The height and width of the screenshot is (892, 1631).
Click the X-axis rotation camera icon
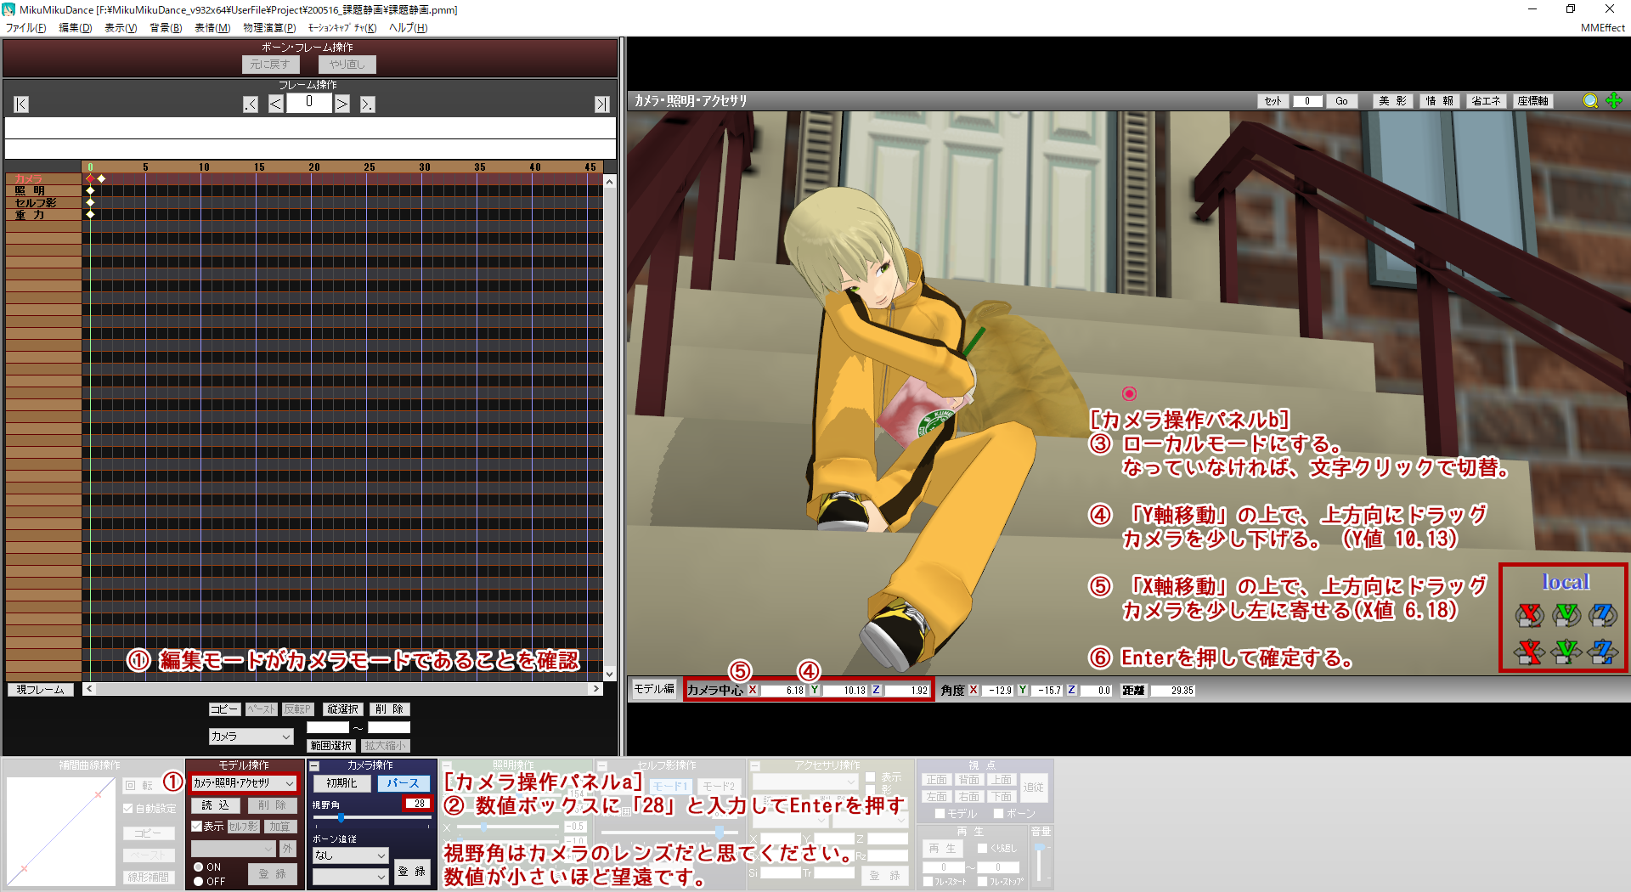pos(1529,614)
